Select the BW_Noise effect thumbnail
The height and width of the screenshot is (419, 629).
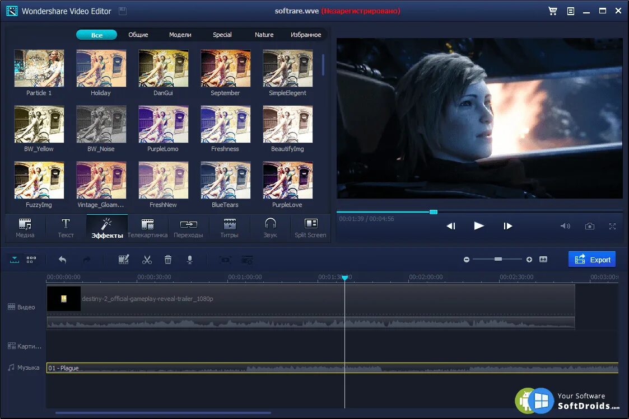(101, 124)
